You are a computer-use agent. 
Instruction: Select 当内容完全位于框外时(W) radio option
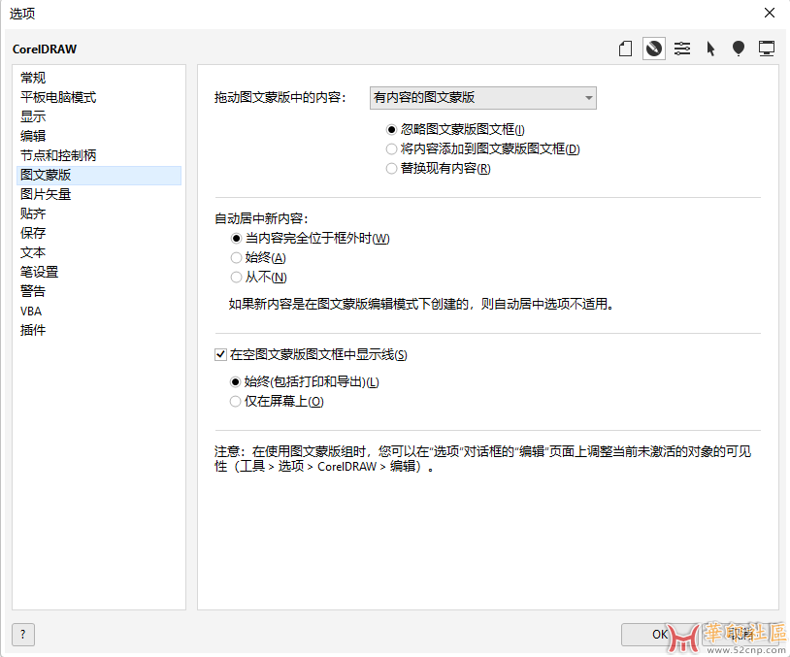tap(311, 239)
